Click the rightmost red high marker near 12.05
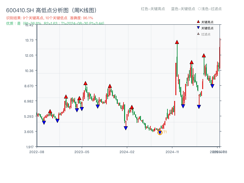Screen dimensions: 244x183 click(x=204, y=56)
